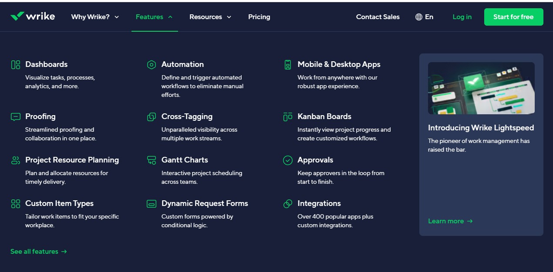This screenshot has height=272, width=553.
Task: Click the Automation hexagon icon
Action: [x=152, y=65]
